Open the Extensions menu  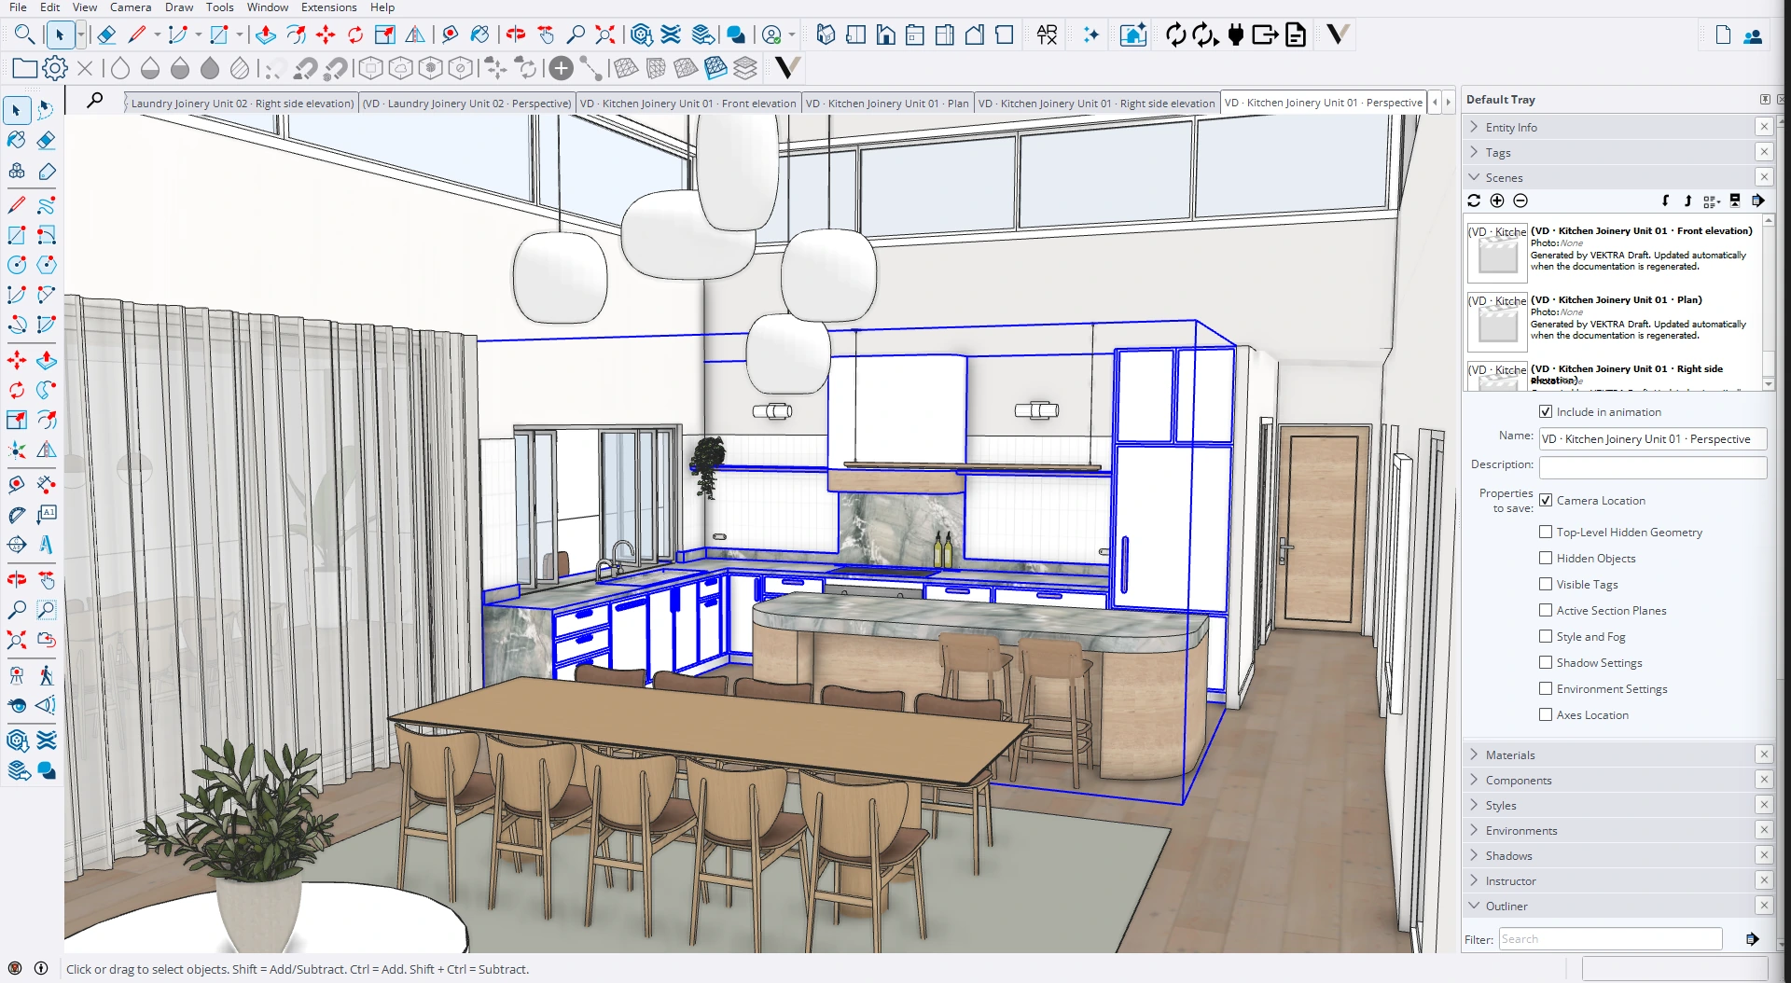[x=328, y=7]
